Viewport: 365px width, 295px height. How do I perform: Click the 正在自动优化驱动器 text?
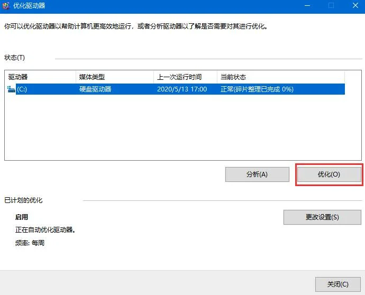pos(45,230)
